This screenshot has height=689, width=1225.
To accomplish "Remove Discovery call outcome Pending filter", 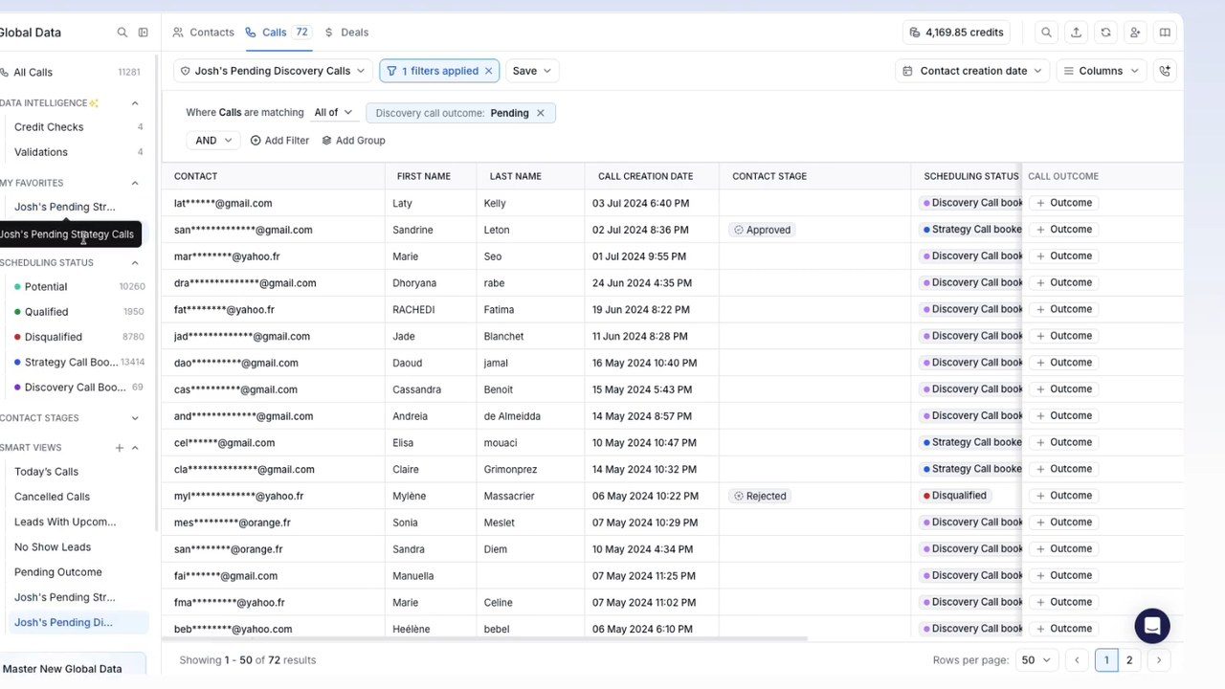I will [540, 113].
